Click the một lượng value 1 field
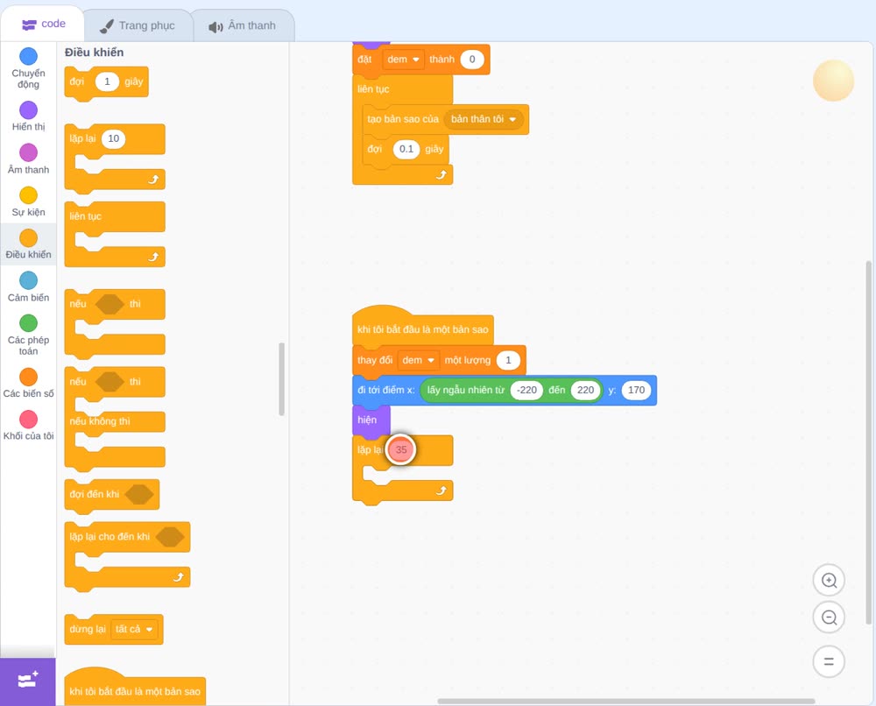876x706 pixels. click(x=508, y=360)
